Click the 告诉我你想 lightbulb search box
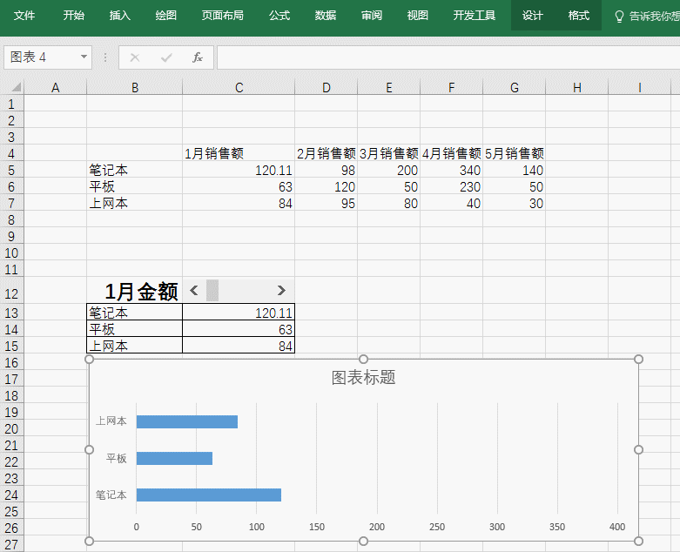 pos(647,17)
